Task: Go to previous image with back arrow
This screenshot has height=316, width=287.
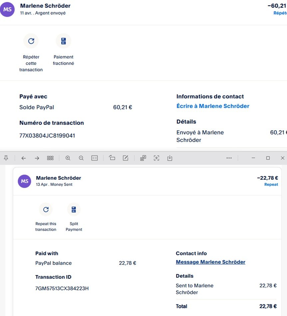Action: [x=23, y=158]
